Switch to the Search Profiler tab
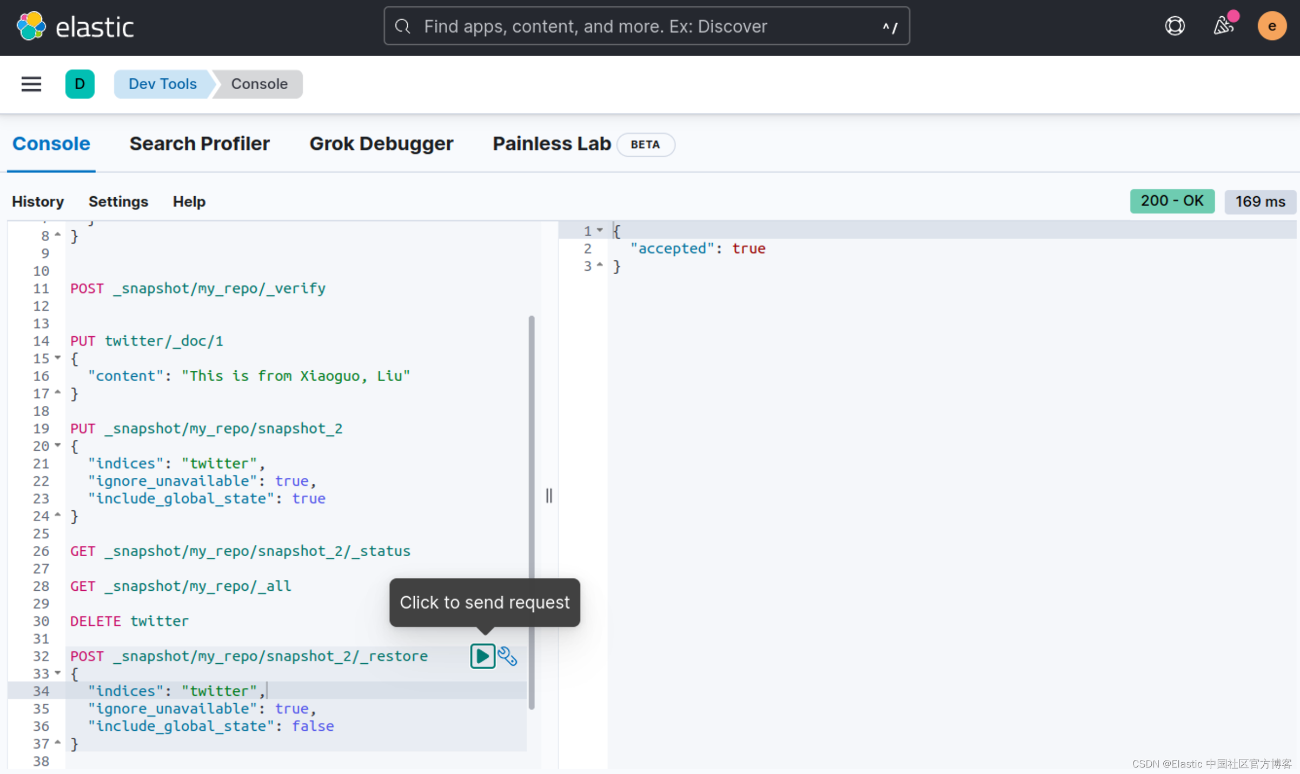1300x774 pixels. pyautogui.click(x=199, y=143)
